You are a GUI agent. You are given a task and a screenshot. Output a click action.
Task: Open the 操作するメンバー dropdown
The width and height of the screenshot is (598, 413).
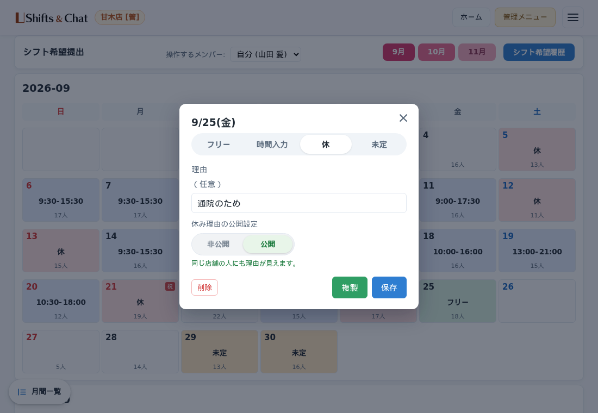[265, 54]
